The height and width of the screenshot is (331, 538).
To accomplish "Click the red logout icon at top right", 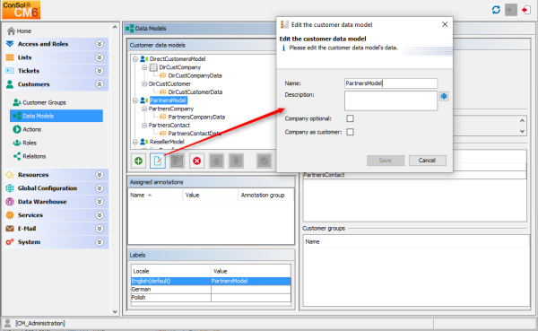I will pyautogui.click(x=526, y=10).
